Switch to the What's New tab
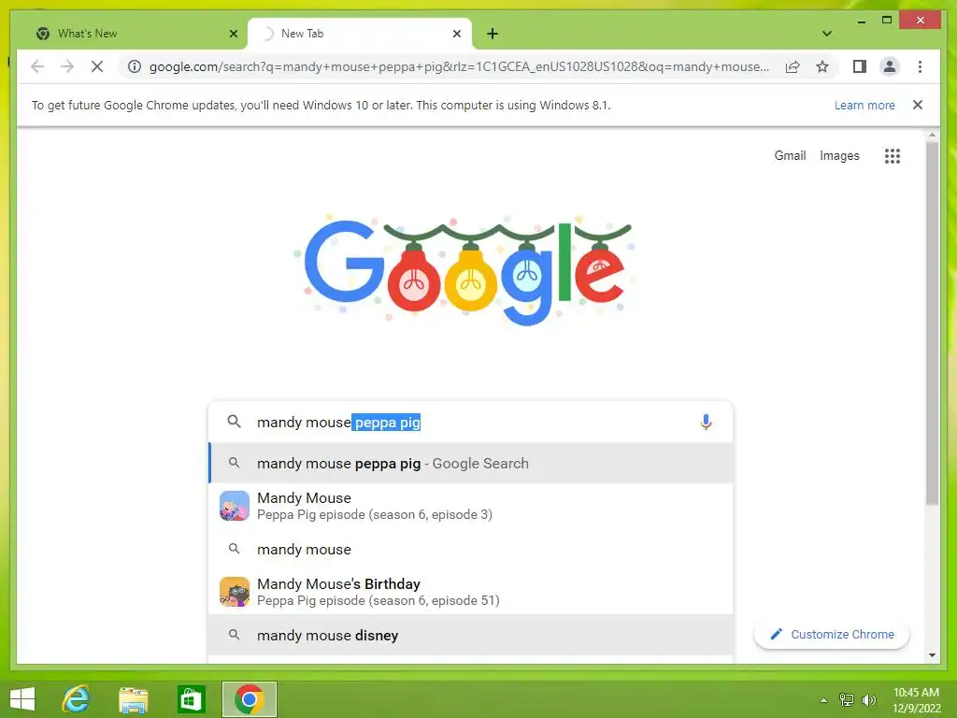957x718 pixels. 133,34
